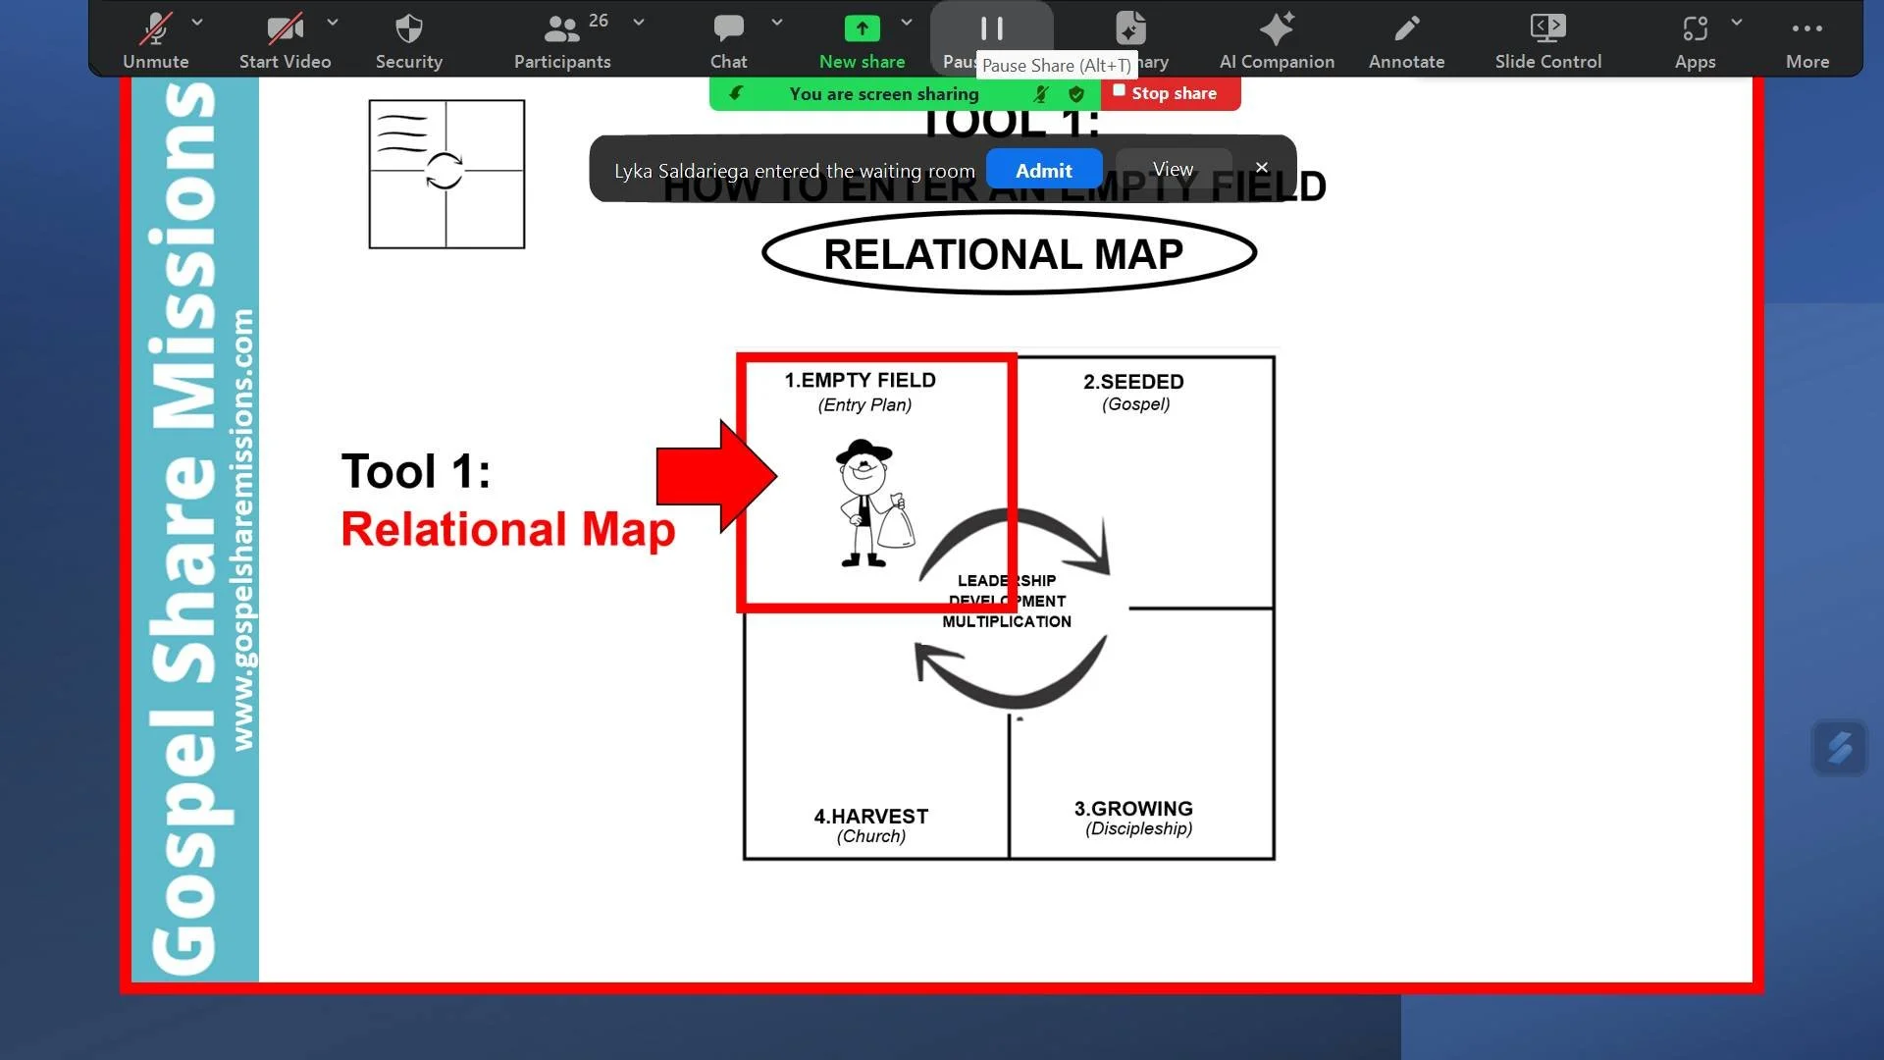This screenshot has height=1060, width=1884.
Task: Open the Security shield menu
Action: click(409, 39)
